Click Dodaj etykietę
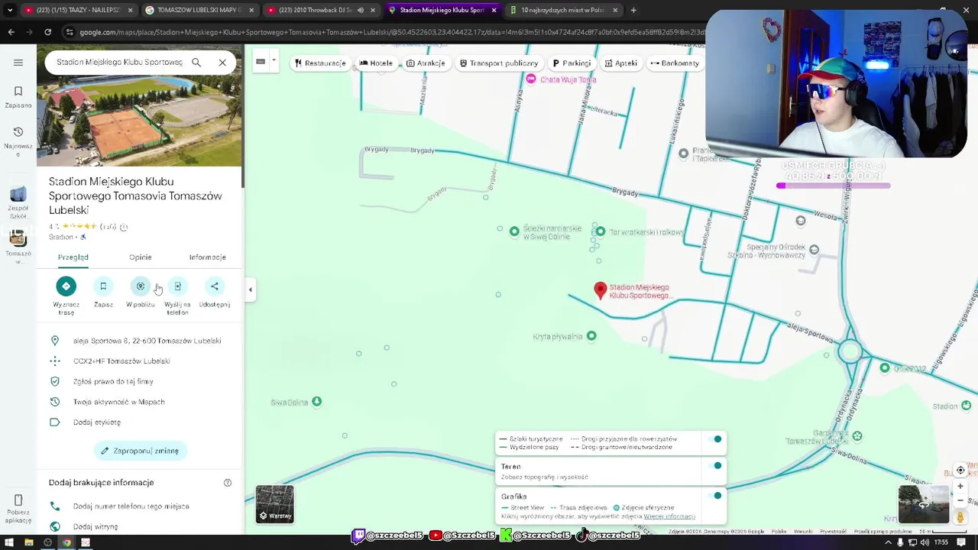This screenshot has width=978, height=550. coord(140,422)
